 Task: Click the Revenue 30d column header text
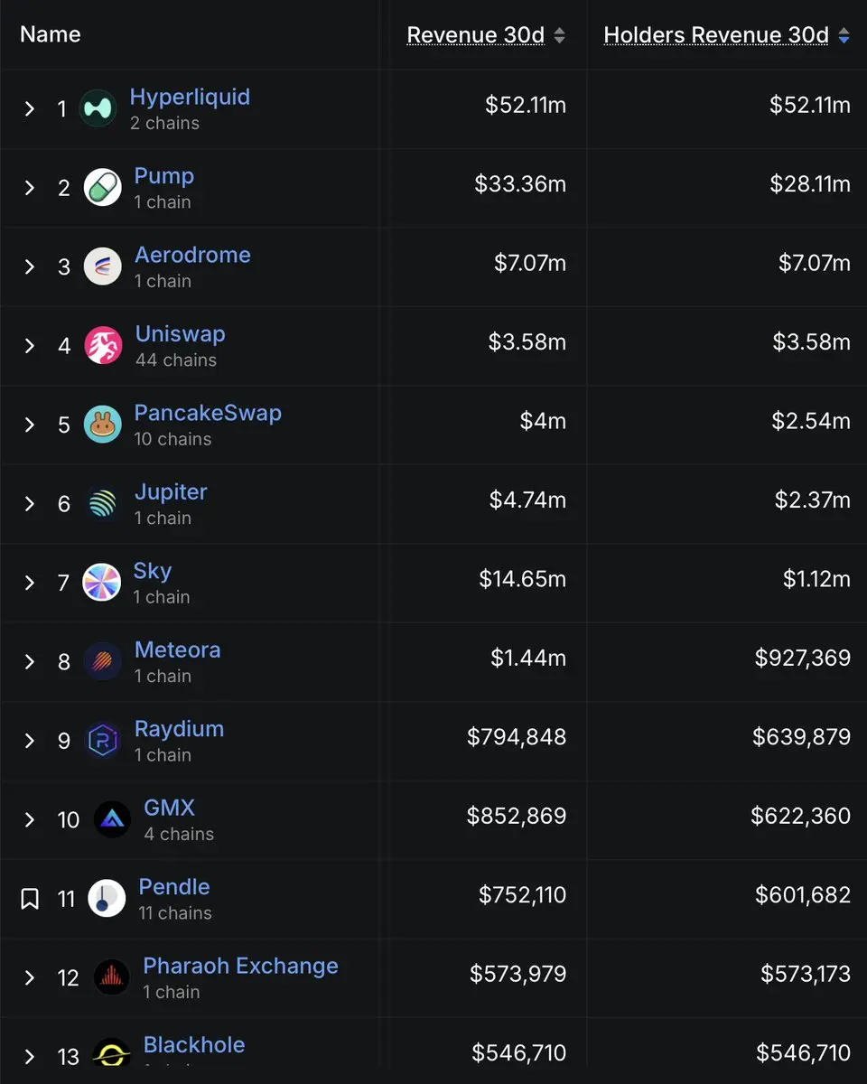point(475,35)
